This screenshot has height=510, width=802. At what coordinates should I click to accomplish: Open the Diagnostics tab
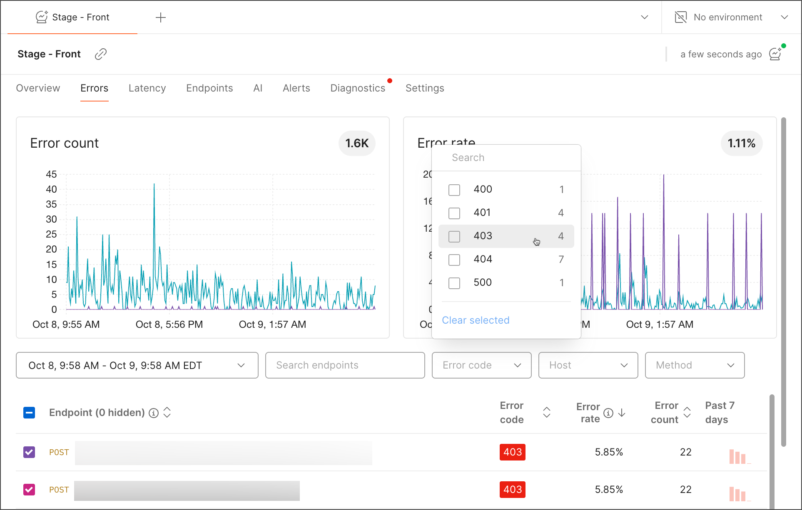tap(358, 88)
